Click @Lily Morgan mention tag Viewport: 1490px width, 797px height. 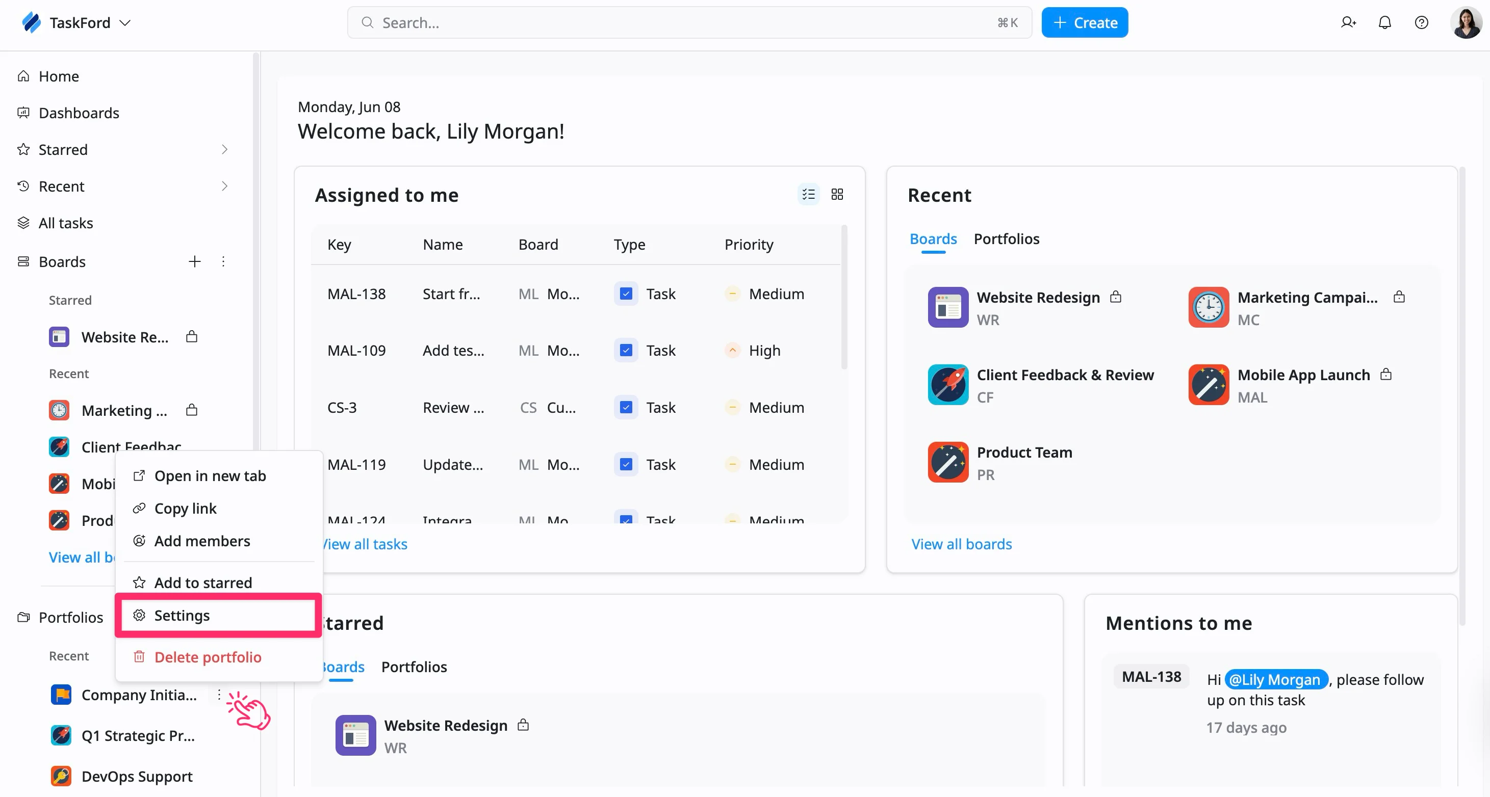click(x=1275, y=680)
